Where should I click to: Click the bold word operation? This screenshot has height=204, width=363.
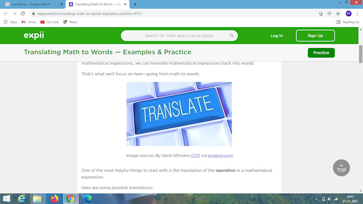pyautogui.click(x=225, y=170)
